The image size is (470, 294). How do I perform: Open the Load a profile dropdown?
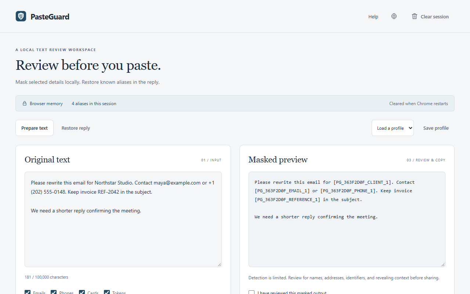click(393, 128)
